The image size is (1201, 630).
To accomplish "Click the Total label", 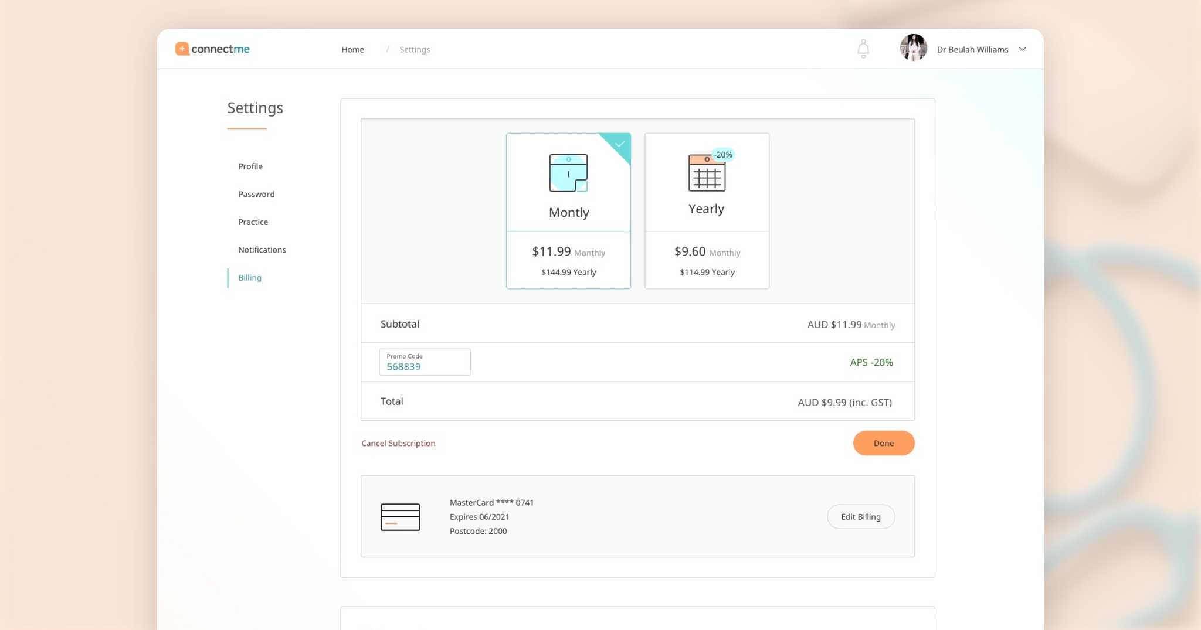I will tap(392, 401).
